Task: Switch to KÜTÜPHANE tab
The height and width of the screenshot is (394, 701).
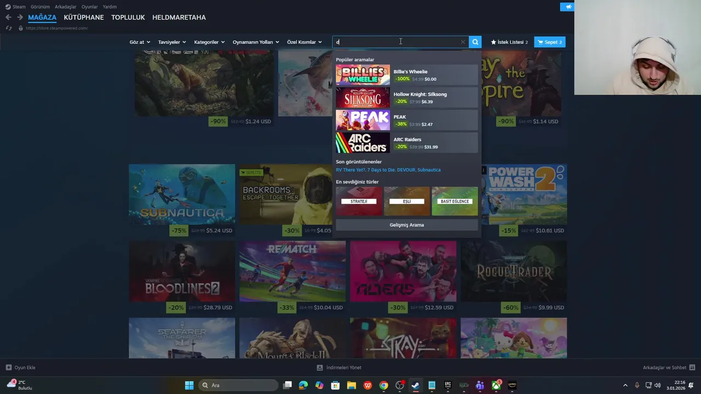Action: [x=84, y=18]
